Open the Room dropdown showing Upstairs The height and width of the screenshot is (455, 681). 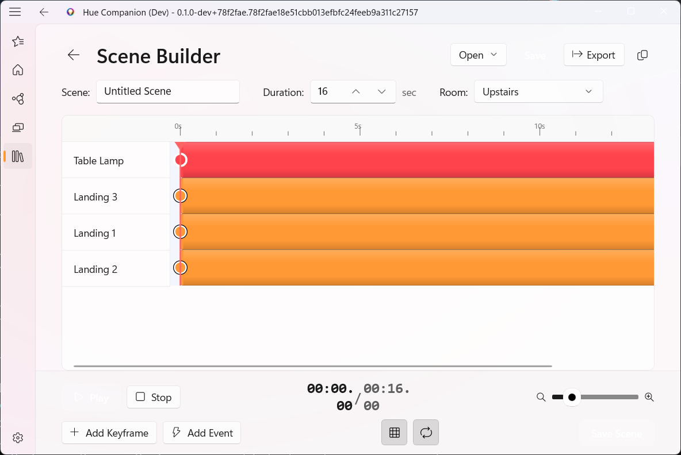click(538, 92)
